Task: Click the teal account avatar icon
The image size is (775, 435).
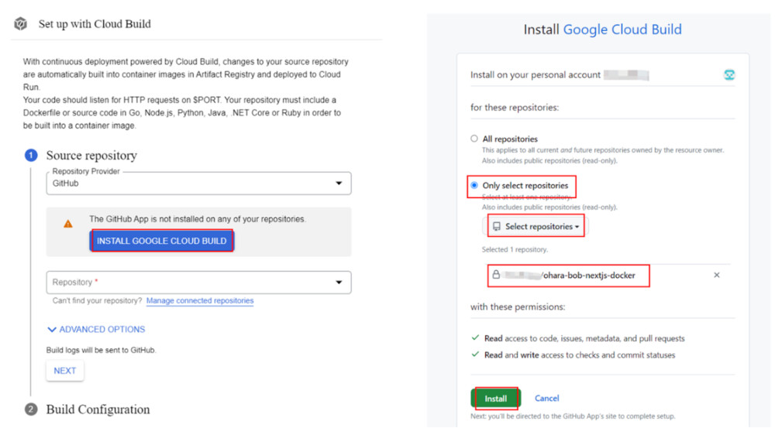Action: [x=728, y=75]
